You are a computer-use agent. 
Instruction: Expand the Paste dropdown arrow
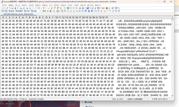coord(35,8)
